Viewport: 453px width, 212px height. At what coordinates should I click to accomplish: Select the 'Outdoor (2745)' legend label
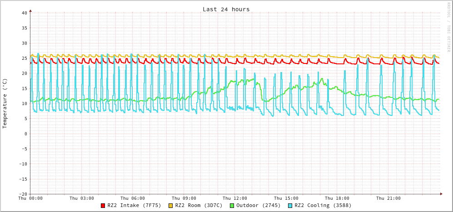coord(258,205)
